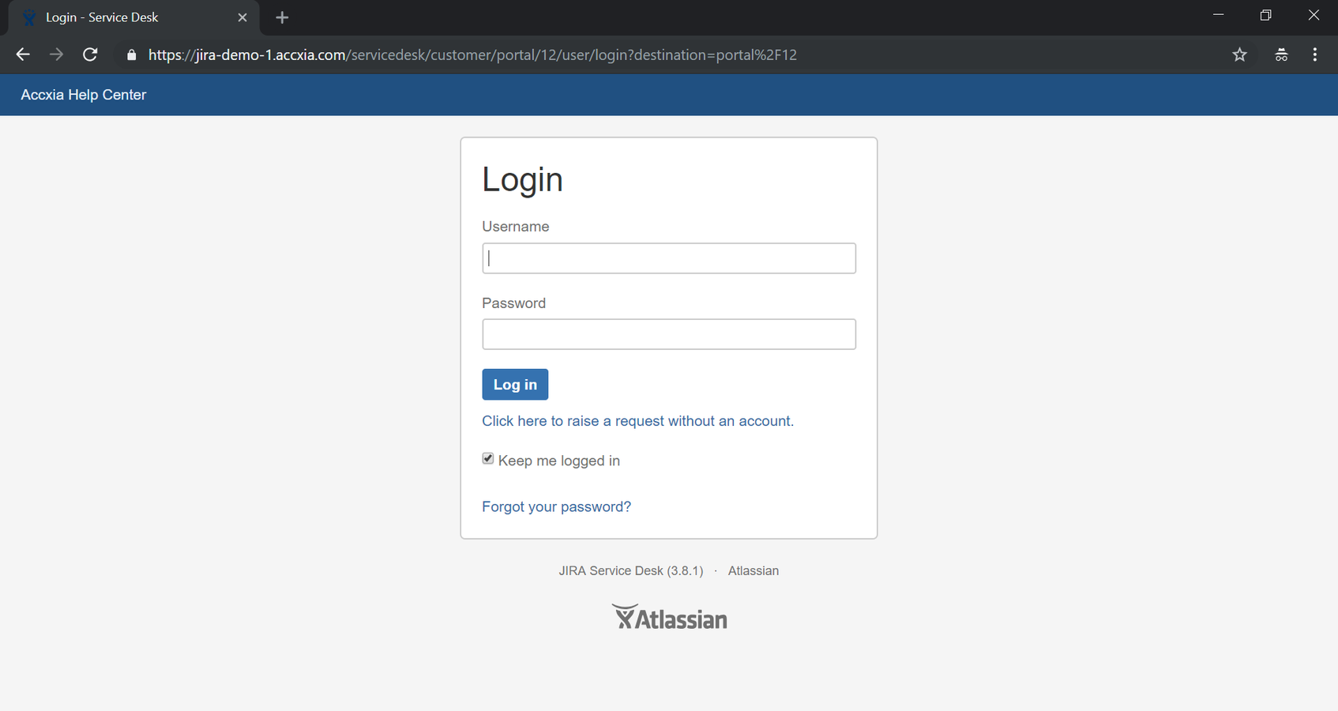Restore down the browser window
This screenshot has width=1338, height=711.
(x=1265, y=15)
